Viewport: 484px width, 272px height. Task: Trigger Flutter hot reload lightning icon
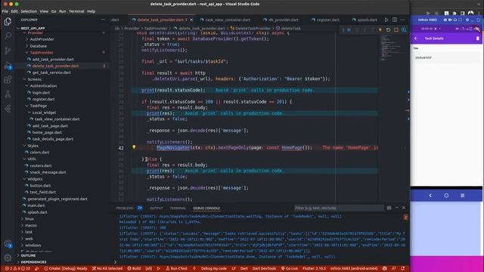coord(380,30)
